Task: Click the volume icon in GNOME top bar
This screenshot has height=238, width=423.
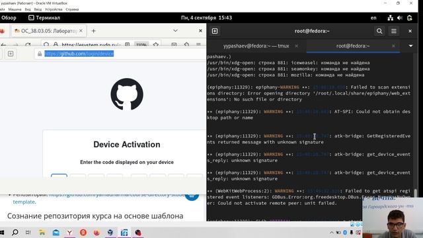Action: point(400,18)
